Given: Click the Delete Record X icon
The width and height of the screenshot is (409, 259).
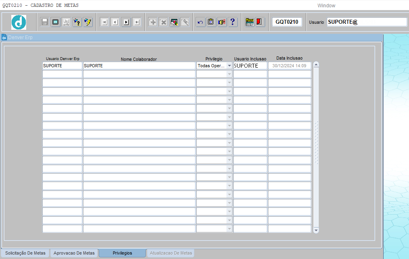Looking at the screenshot, I should tap(164, 22).
